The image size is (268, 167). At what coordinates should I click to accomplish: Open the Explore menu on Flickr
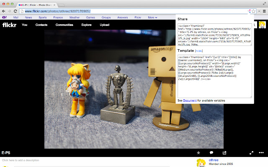86,25
